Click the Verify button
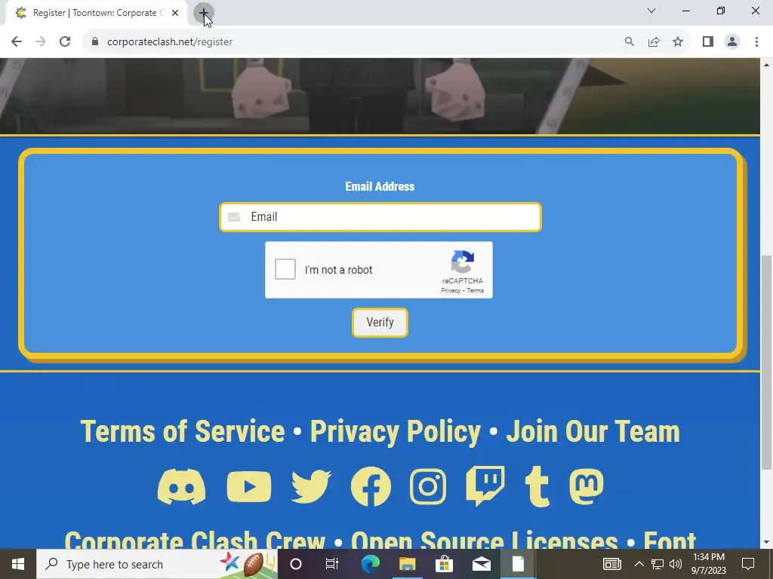773x579 pixels. click(x=380, y=323)
